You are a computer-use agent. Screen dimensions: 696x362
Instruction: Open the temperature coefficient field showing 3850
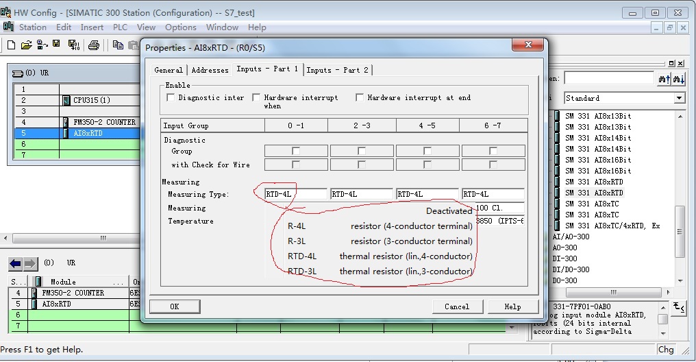point(500,221)
